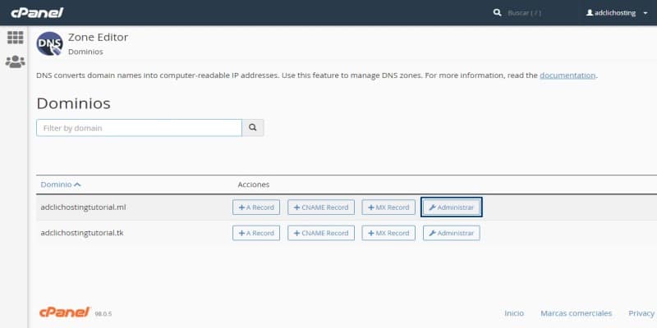Add MX Record for adclichostingtutorial.ml

pyautogui.click(x=388, y=207)
